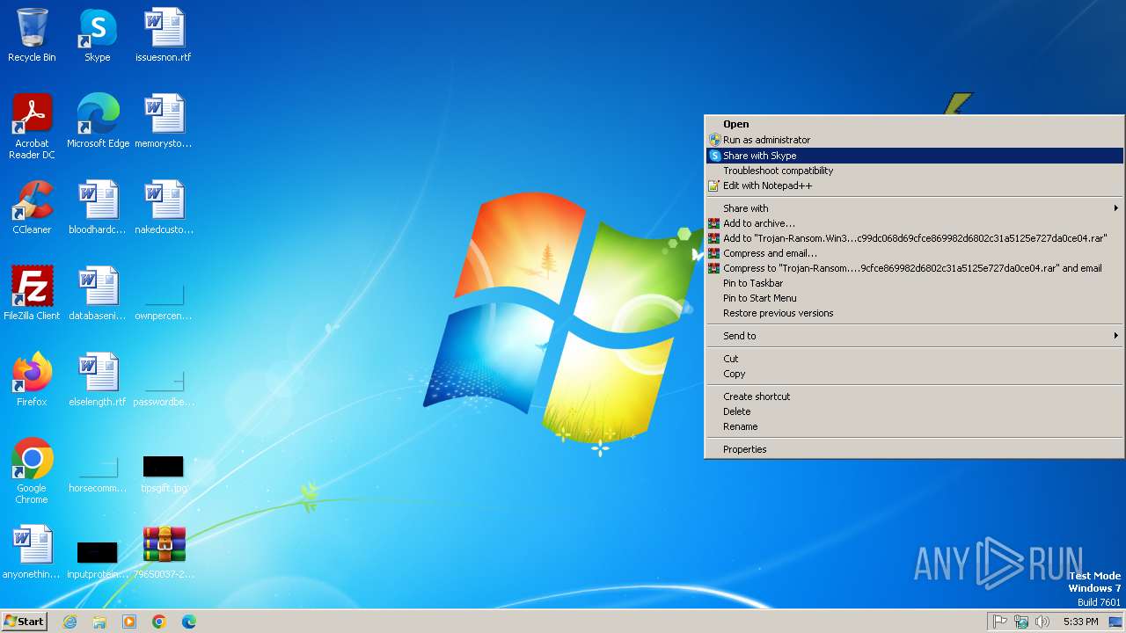Choose Pin to Taskbar
The height and width of the screenshot is (633, 1126).
tap(914, 283)
